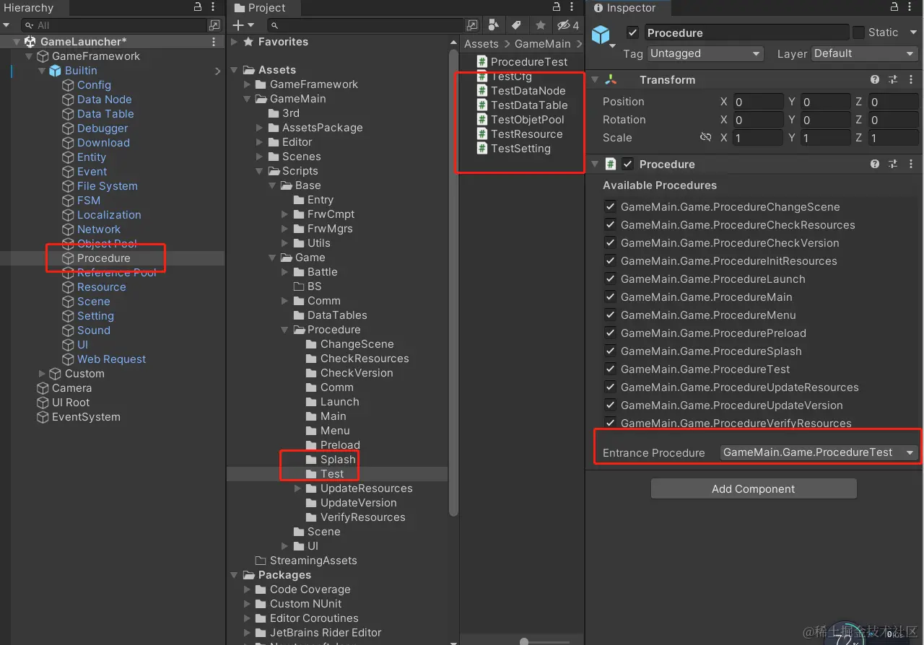Switch to the Project tab
Viewport: 924px width, 645px height.
[260, 8]
